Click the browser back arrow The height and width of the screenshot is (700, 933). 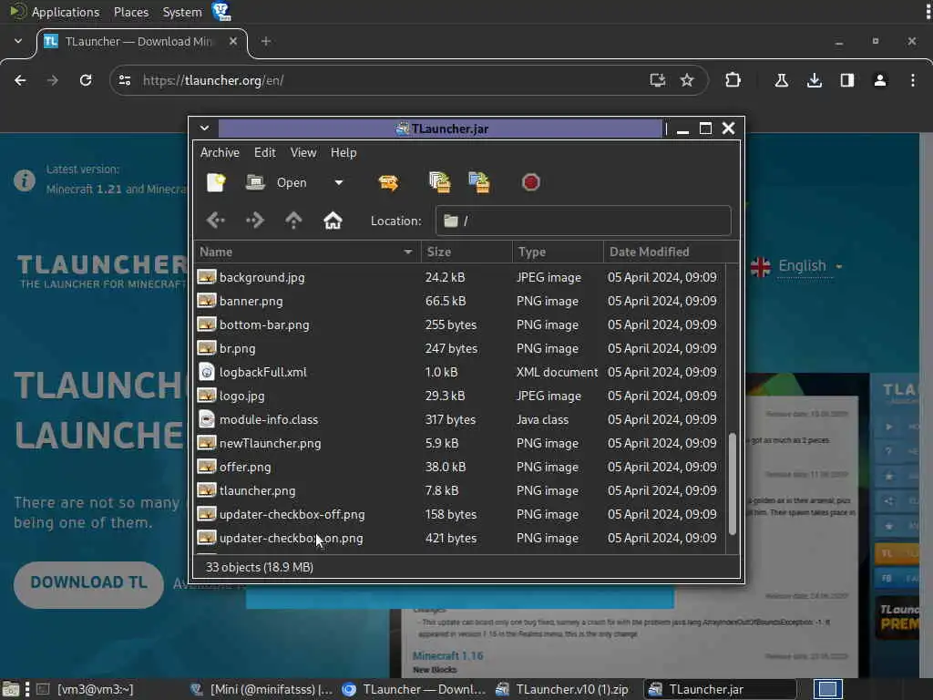pos(20,80)
